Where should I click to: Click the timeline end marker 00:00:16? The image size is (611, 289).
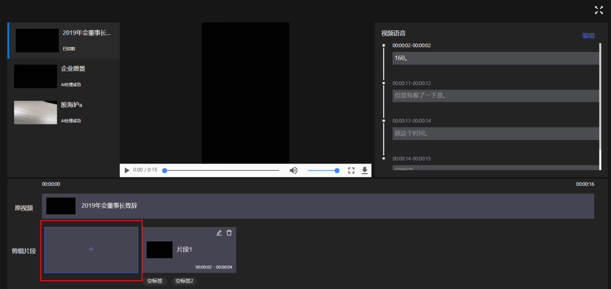585,184
